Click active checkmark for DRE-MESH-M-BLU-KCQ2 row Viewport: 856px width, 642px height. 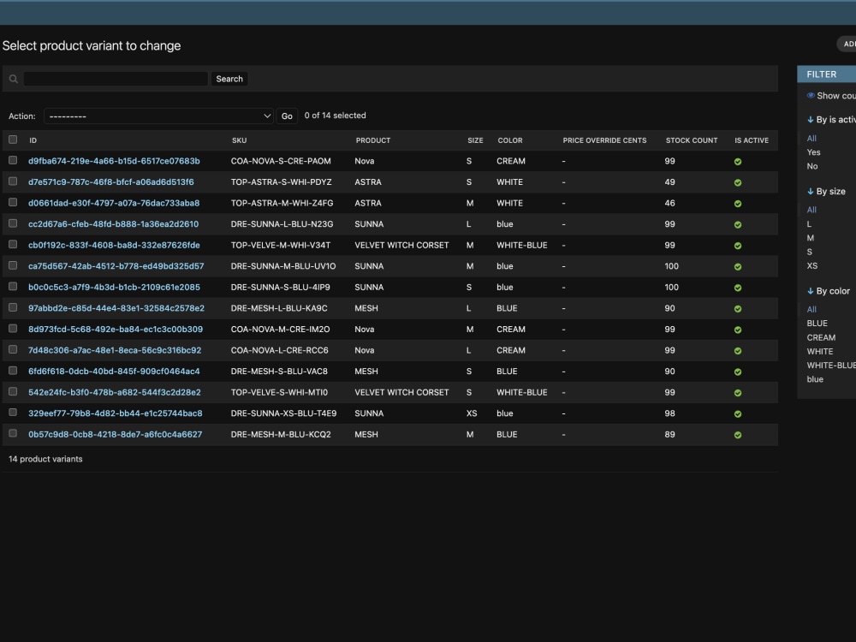[x=738, y=435]
